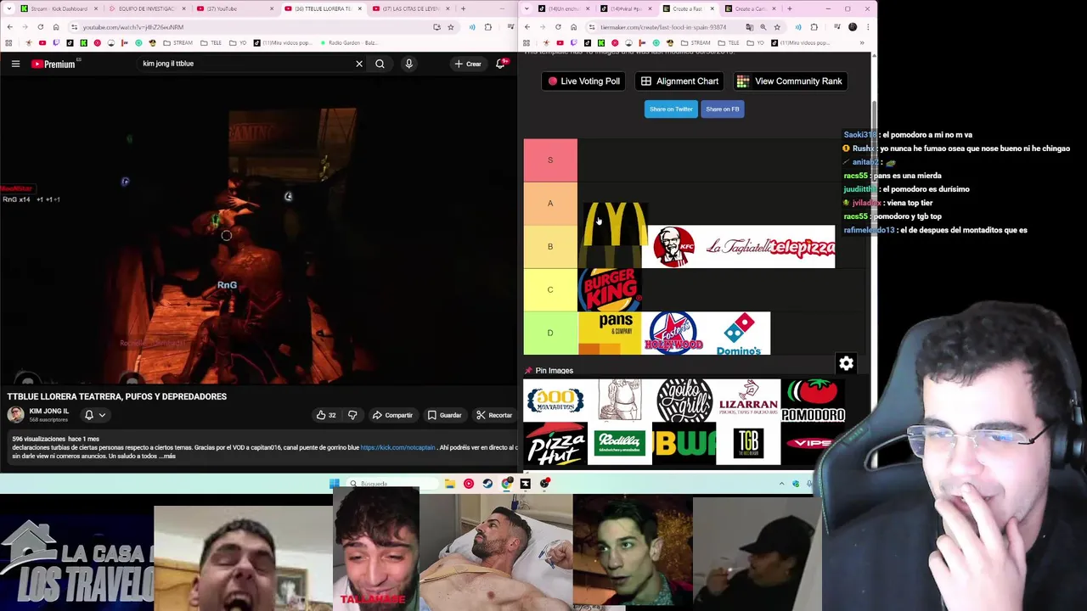Select the D tier label
Screen dimensions: 1087x611
[x=550, y=333]
